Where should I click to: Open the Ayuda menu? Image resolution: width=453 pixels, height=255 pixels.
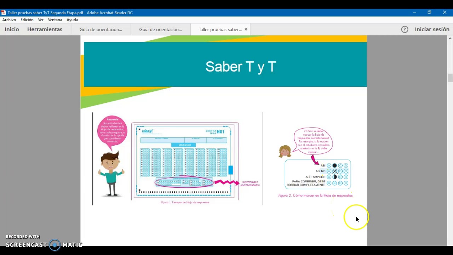72,20
